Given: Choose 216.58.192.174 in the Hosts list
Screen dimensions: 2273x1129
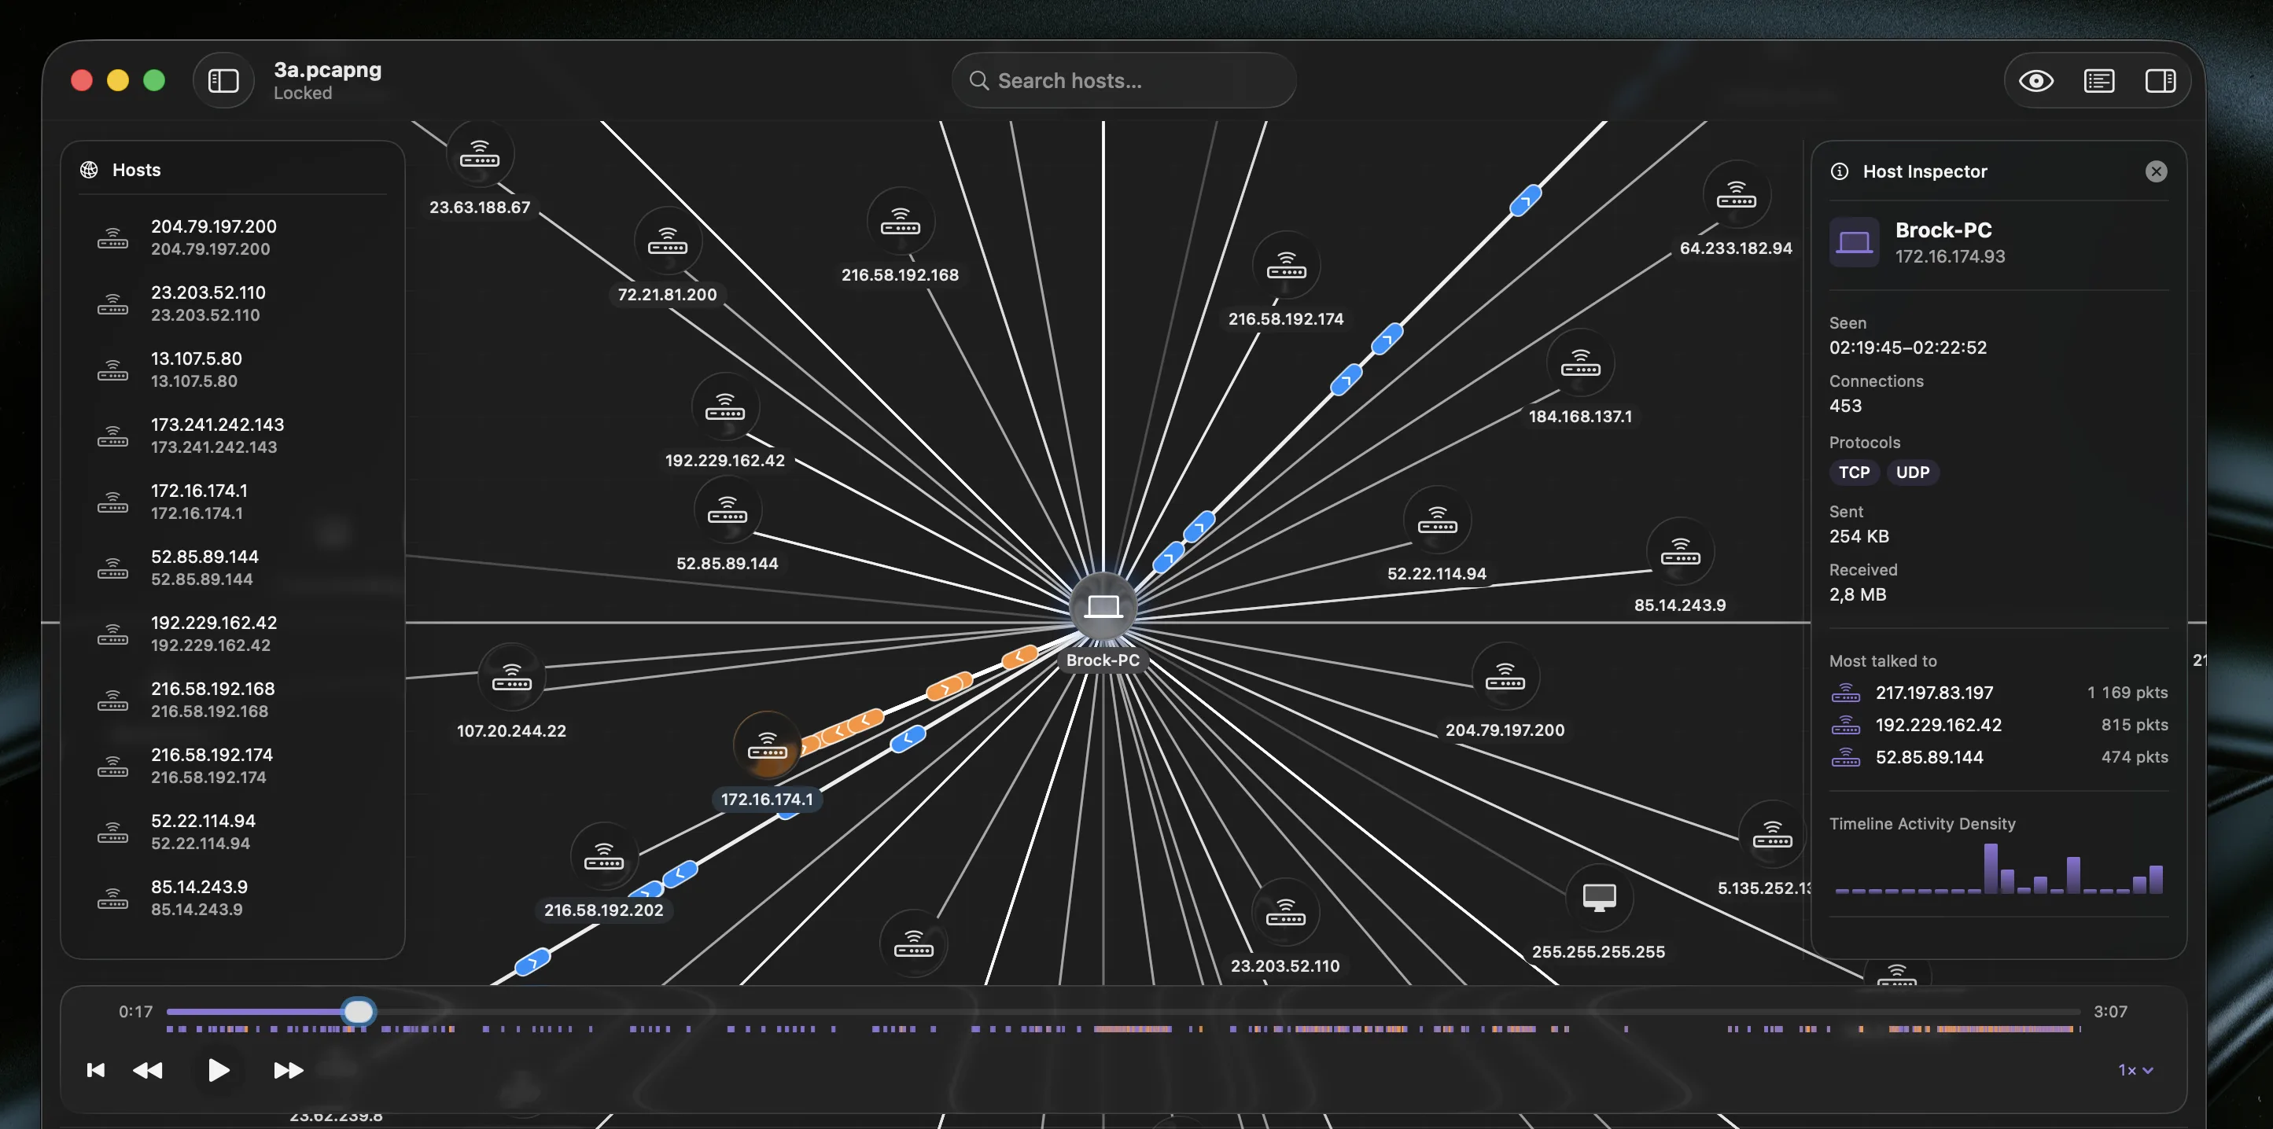Looking at the screenshot, I should 233,766.
